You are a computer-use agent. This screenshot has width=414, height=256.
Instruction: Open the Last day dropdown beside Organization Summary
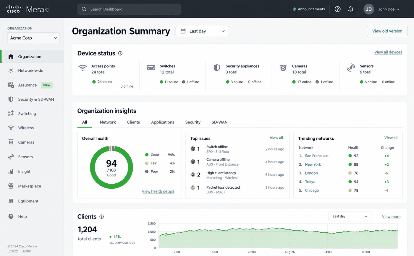point(202,31)
